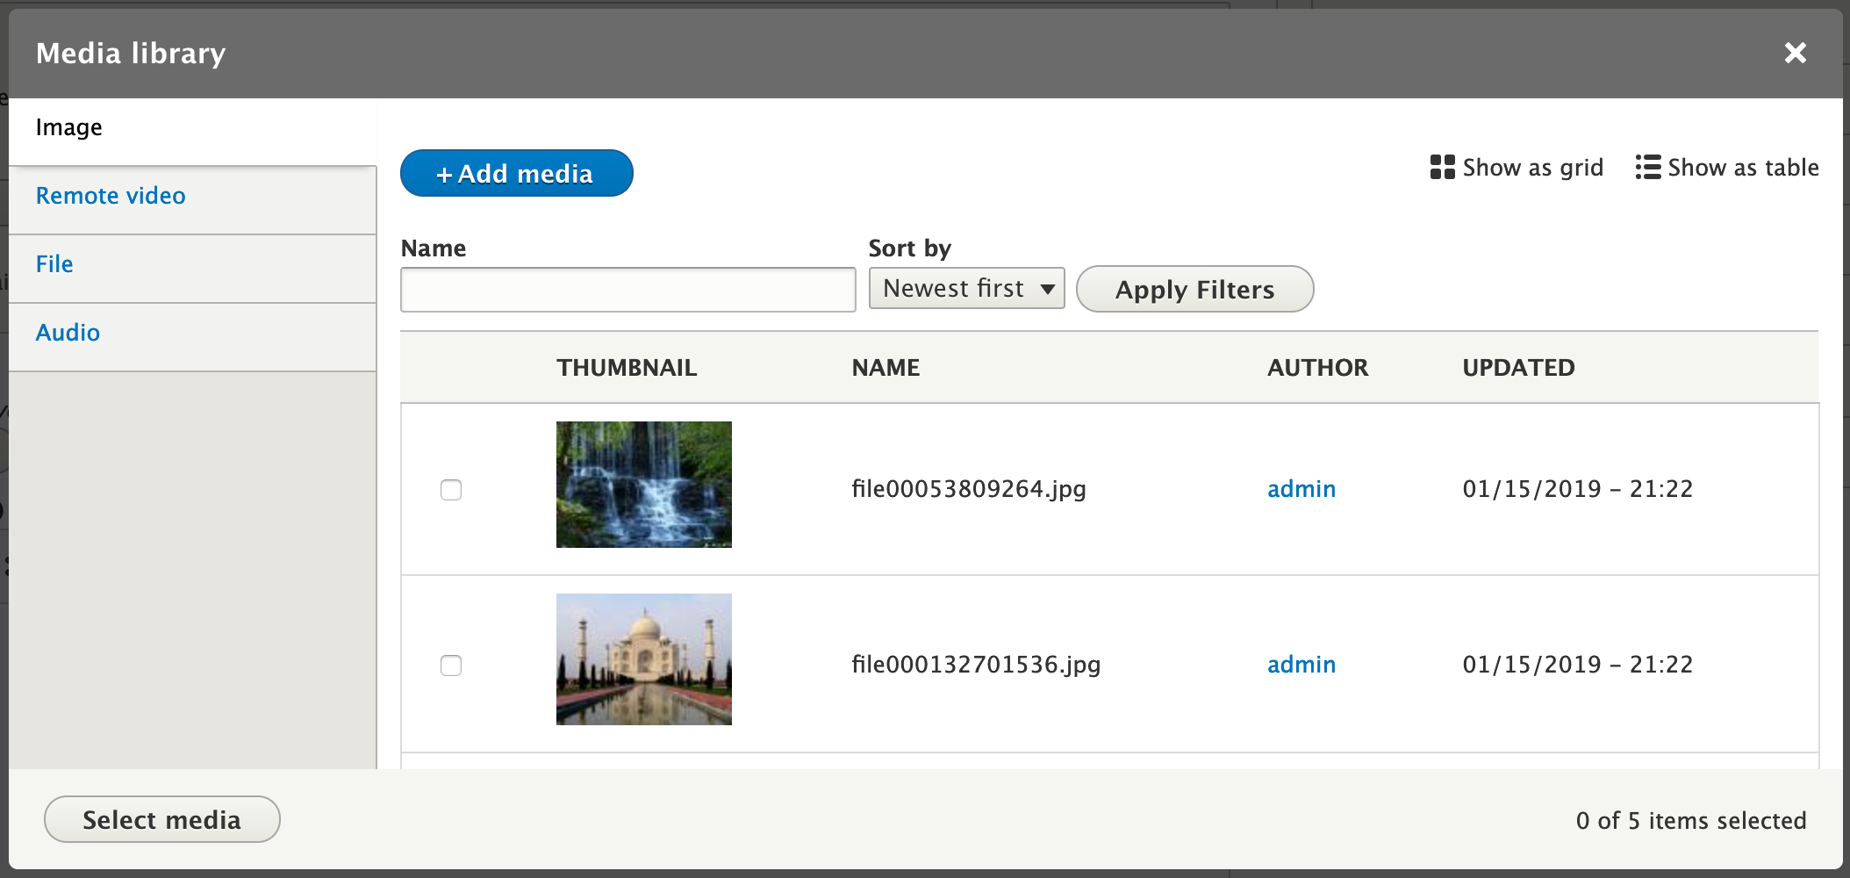The height and width of the screenshot is (878, 1850).
Task: Click the Apply Filters button
Action: [1194, 290]
